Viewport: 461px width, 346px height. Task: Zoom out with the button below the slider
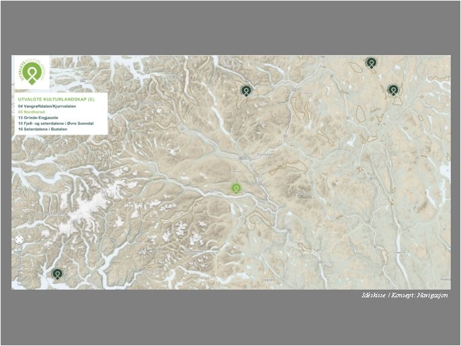coord(19,283)
